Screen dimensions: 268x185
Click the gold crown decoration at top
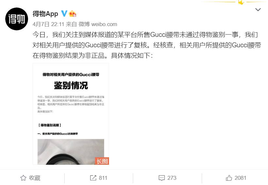[241, 2]
